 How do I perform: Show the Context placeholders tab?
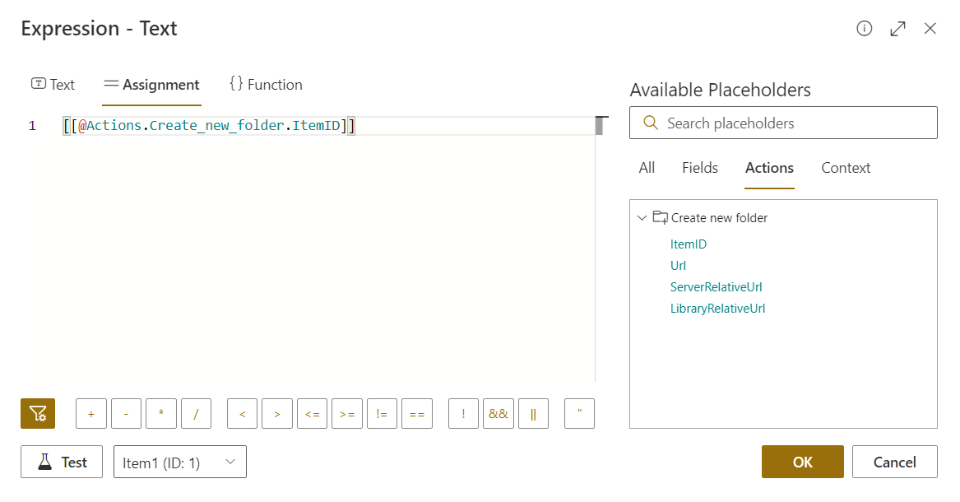846,168
